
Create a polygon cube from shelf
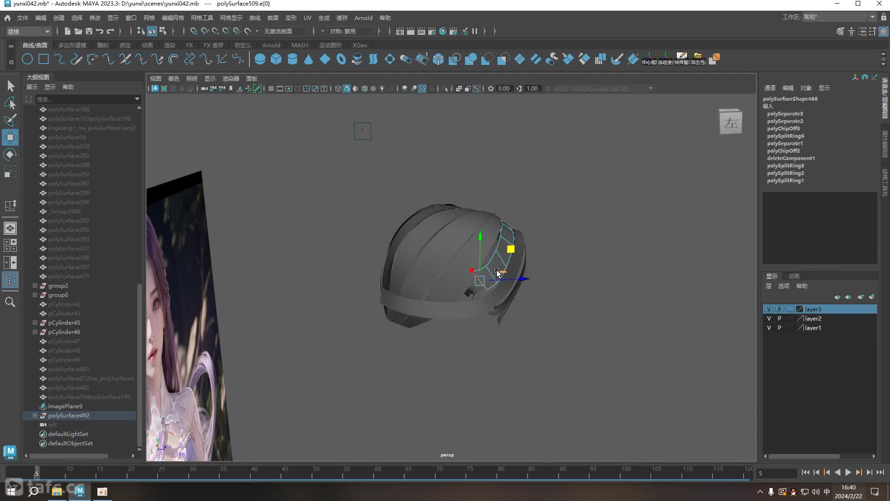276,59
